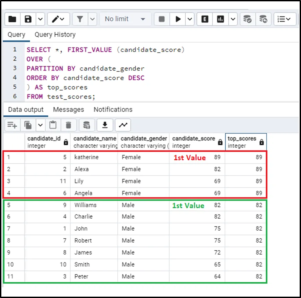Open the Filter options dropdown arrow
This screenshot has width=301, height=298.
[92, 19]
